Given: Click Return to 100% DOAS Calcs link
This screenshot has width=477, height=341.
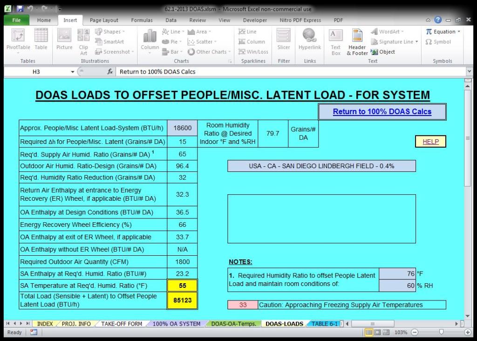Looking at the screenshot, I should [x=382, y=111].
